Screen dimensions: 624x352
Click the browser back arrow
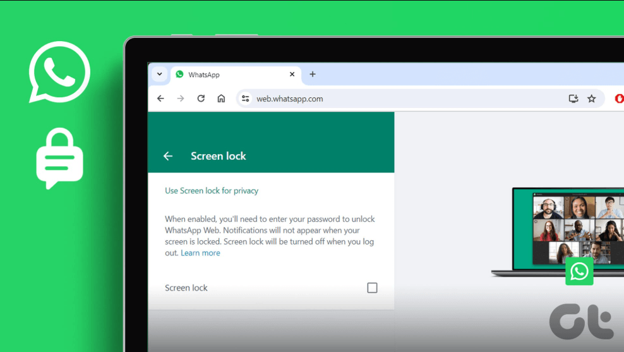click(160, 99)
